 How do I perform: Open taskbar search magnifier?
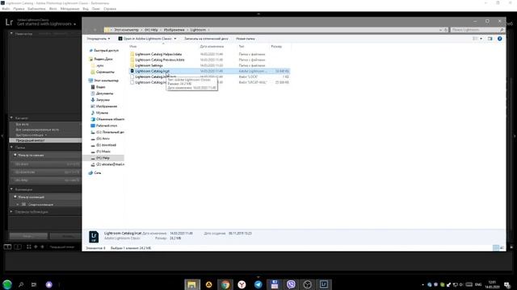[x=21, y=284]
